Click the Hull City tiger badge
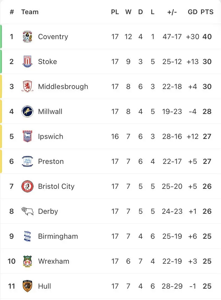Viewport: 221px width, 300px height. (x=27, y=286)
